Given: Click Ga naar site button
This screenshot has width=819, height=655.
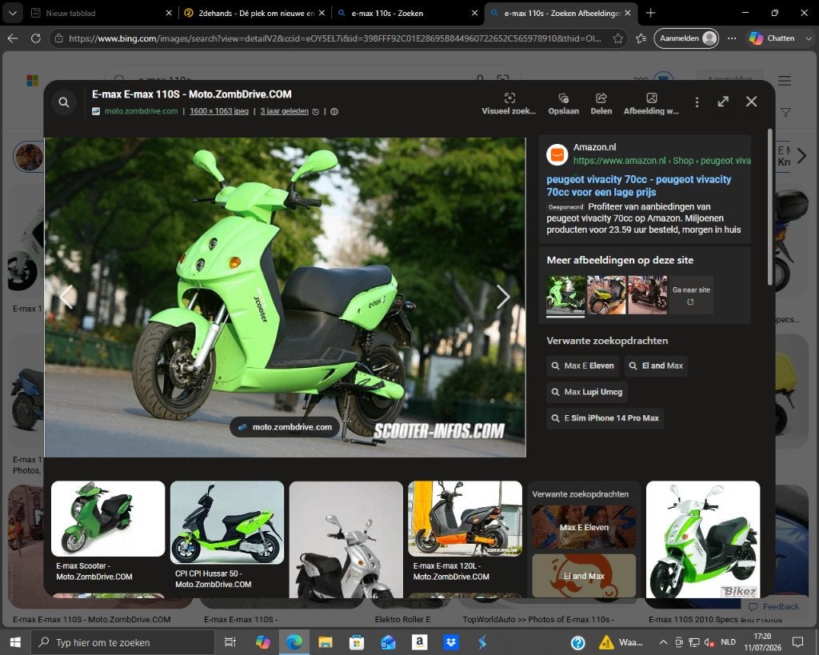Looking at the screenshot, I should (691, 295).
